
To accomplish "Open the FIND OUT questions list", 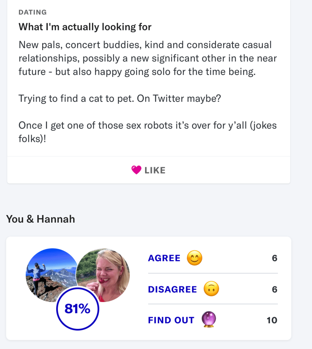I will click(171, 320).
